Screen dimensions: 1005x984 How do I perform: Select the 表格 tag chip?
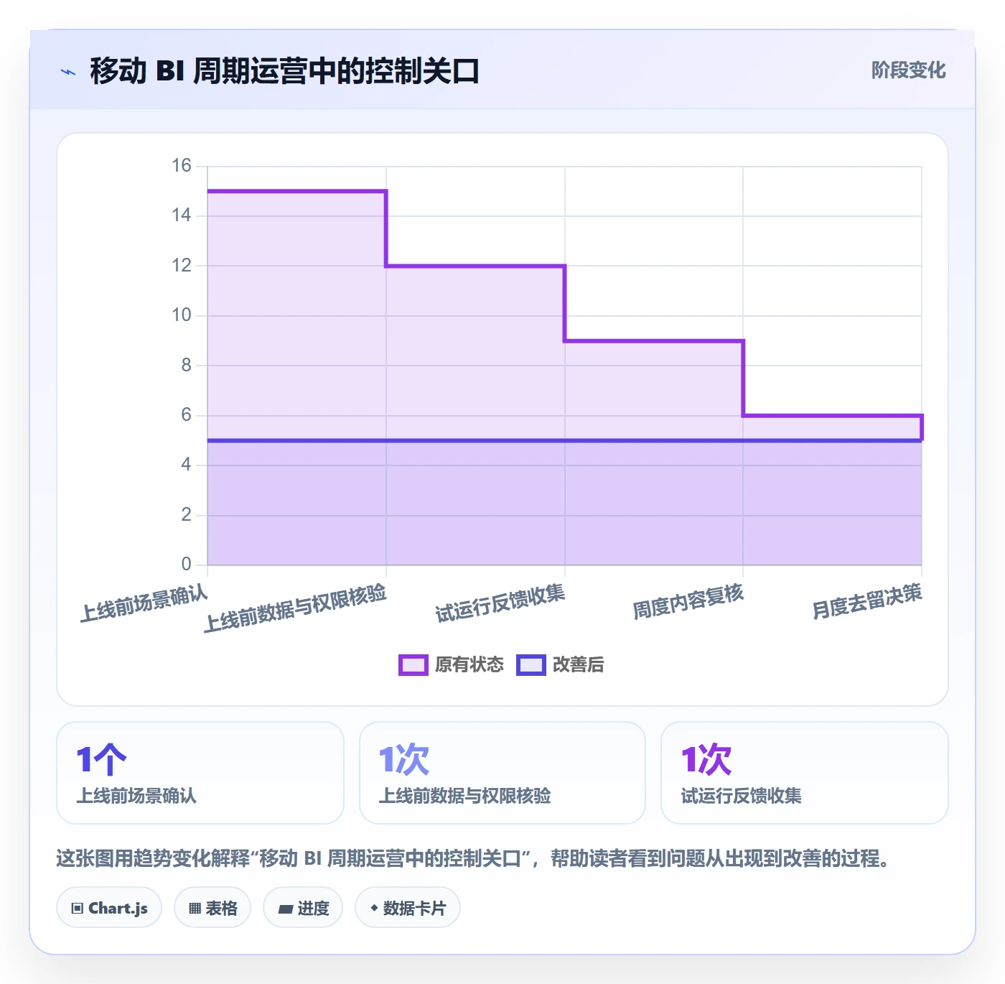(212, 908)
